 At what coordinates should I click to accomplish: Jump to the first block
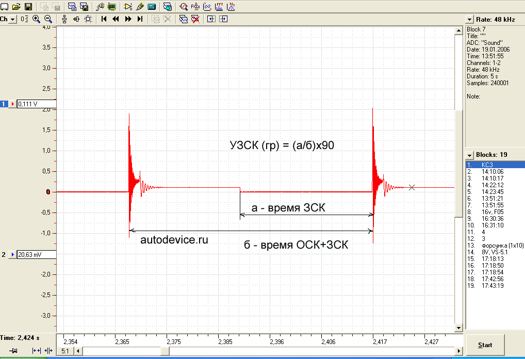104,19
